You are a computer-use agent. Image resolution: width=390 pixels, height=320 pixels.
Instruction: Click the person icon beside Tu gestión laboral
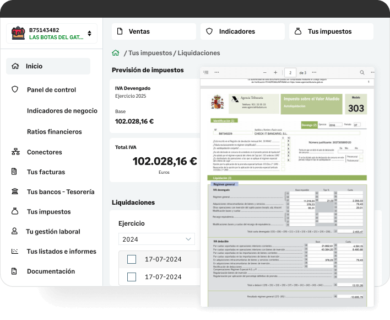14,231
